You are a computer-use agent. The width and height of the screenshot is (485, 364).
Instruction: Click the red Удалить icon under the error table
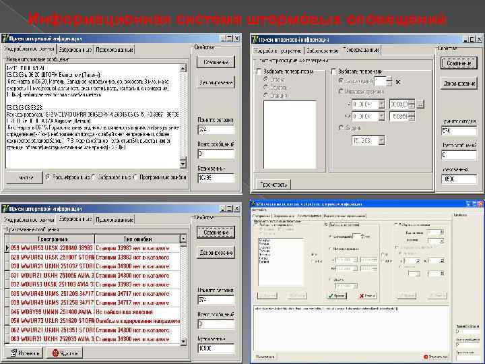[55, 353]
